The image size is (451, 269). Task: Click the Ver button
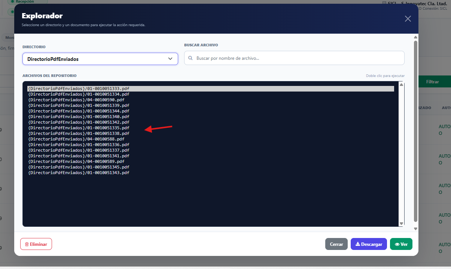[401, 244]
